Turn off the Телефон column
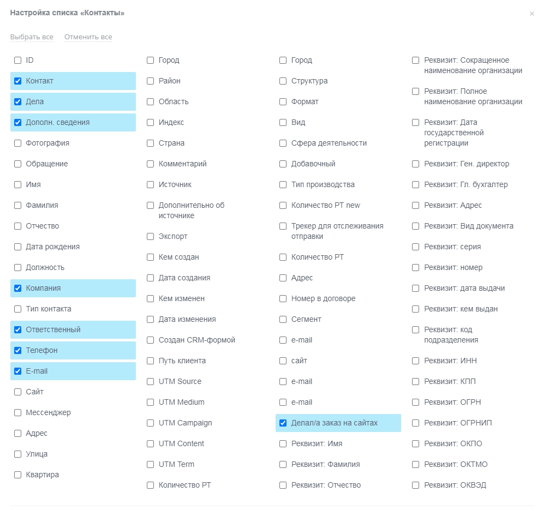543x510 pixels. point(17,351)
